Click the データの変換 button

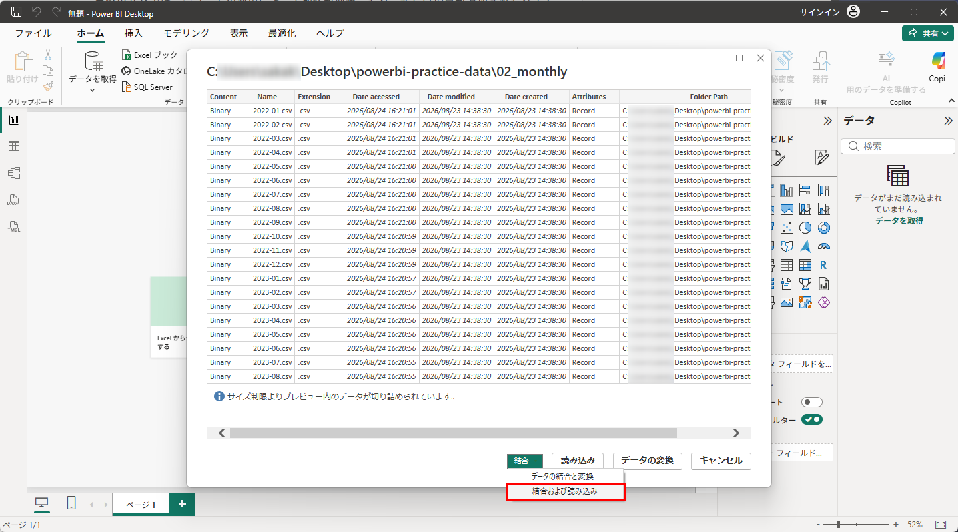pyautogui.click(x=647, y=461)
